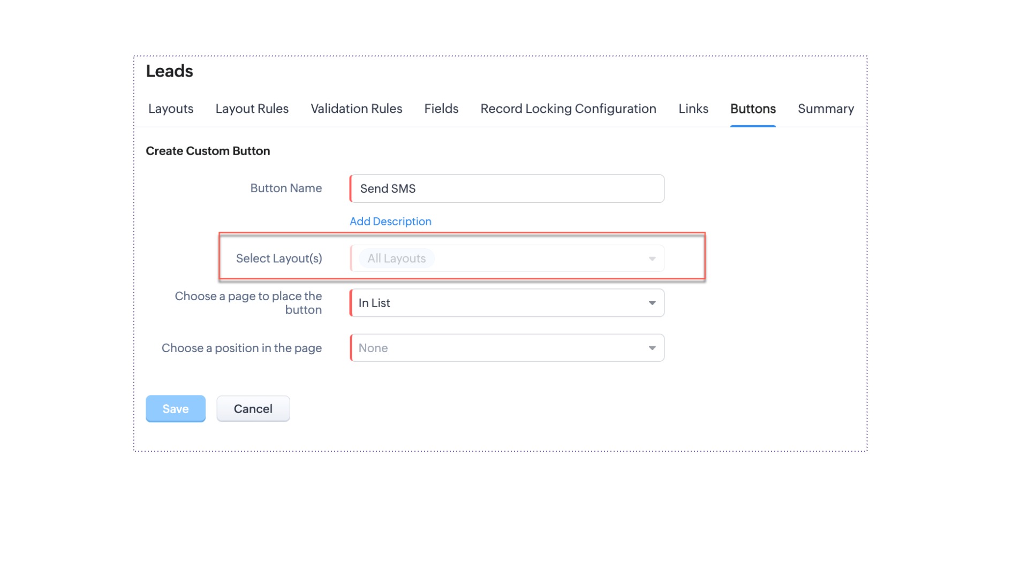Click the Buttons tab

752,109
